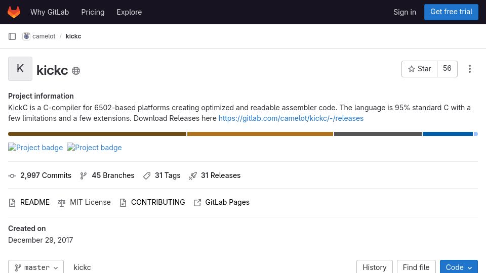Image resolution: width=486 pixels, height=273 pixels.
Task: Click the rocket icon beside 31 Releases
Action: point(193,176)
